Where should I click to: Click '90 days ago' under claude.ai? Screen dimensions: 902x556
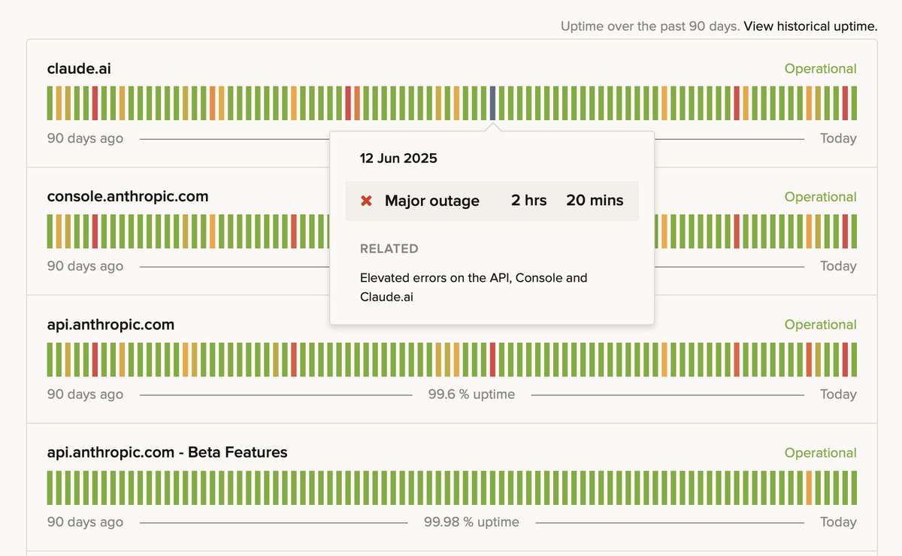pyautogui.click(x=85, y=138)
